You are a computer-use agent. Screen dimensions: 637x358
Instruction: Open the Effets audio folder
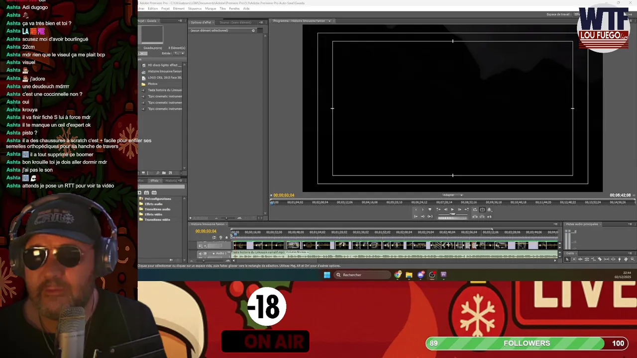click(153, 204)
